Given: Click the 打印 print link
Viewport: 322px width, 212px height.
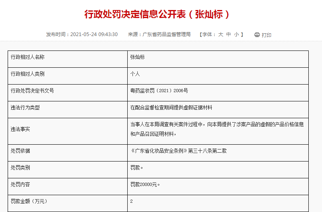Looking at the screenshot, I should click(x=266, y=35).
